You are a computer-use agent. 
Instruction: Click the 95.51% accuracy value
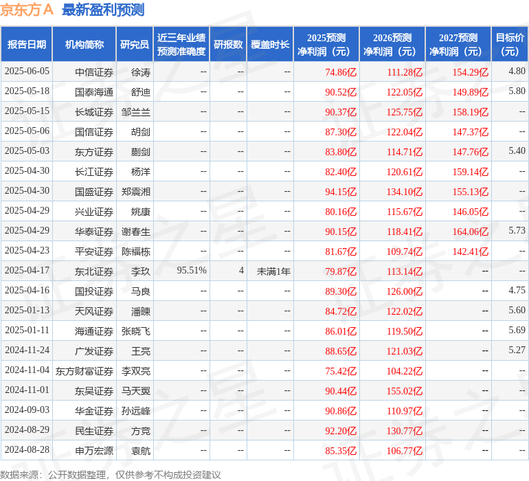coord(192,270)
